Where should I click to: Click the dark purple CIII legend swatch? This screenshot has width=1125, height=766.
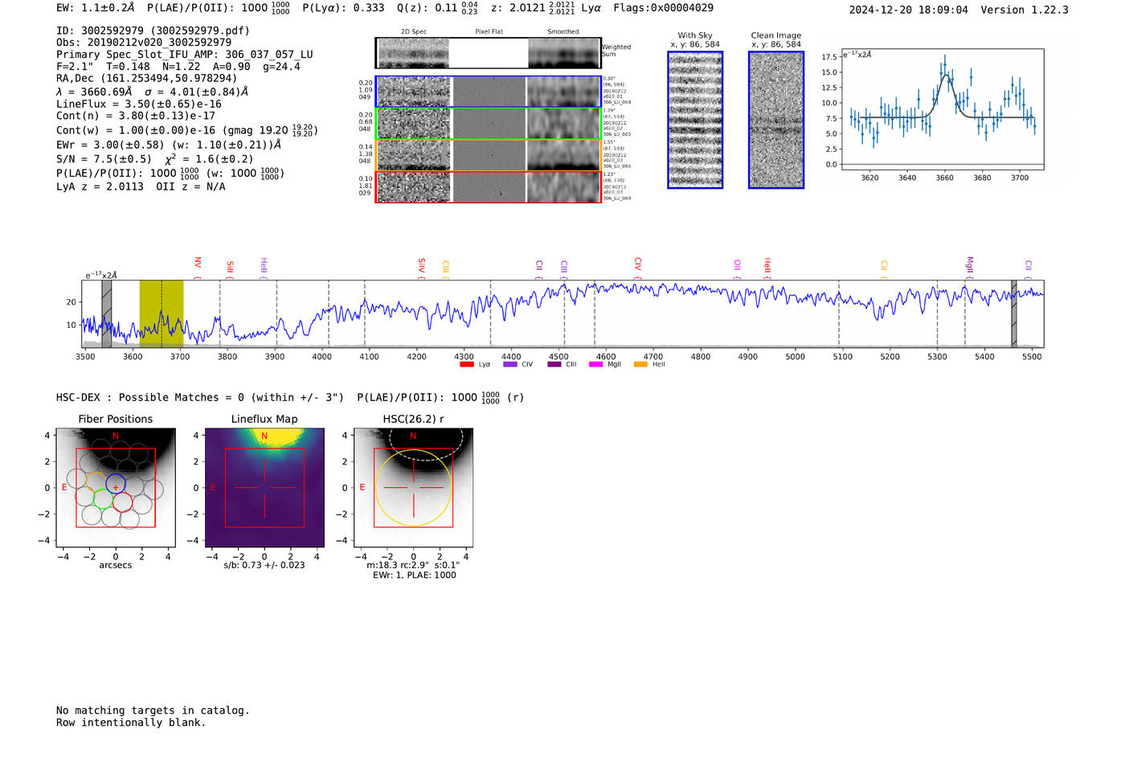click(x=554, y=364)
